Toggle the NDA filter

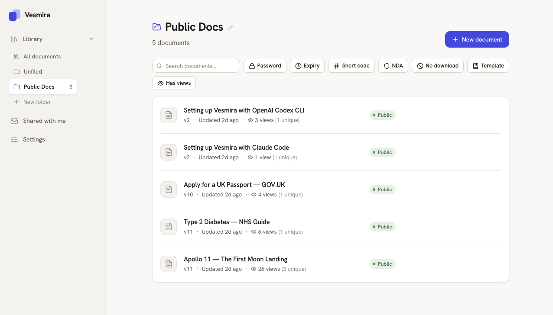tap(394, 66)
